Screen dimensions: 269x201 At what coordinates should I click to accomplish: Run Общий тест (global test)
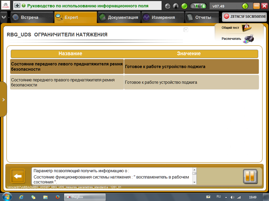pos(237,28)
